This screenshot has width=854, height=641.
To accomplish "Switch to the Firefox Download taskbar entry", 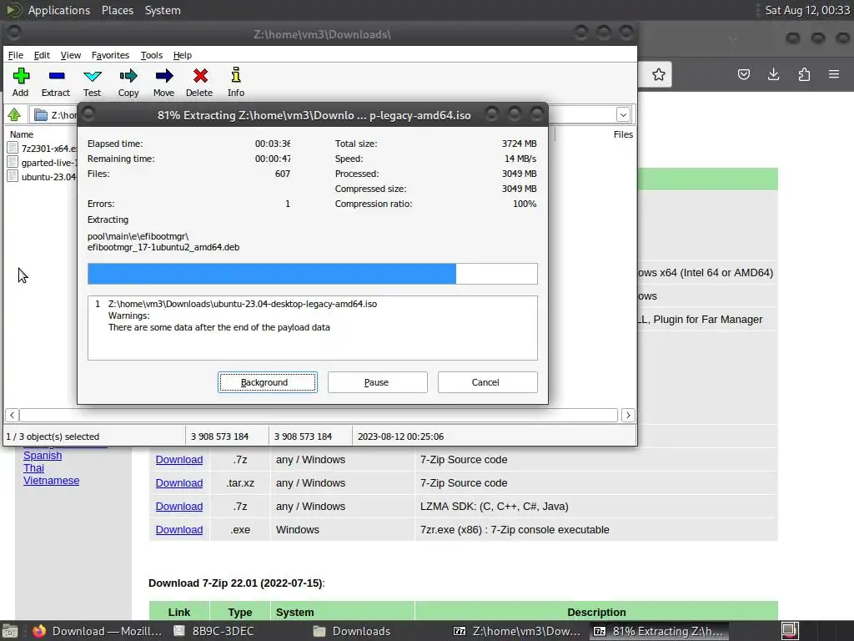I will pyautogui.click(x=97, y=631).
